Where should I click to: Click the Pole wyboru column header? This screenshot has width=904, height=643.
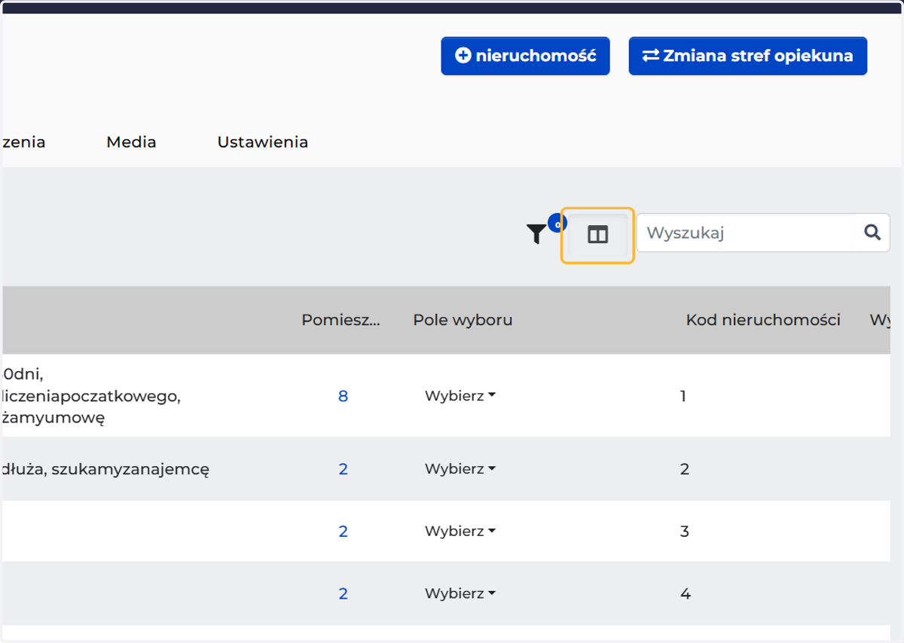pos(463,320)
